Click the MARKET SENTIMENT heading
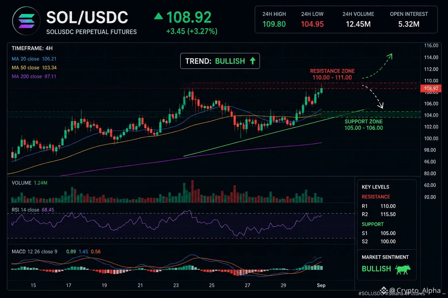448x298 pixels. click(385, 257)
